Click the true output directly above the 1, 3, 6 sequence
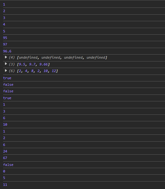This screenshot has width=165, height=189. pos(7,98)
